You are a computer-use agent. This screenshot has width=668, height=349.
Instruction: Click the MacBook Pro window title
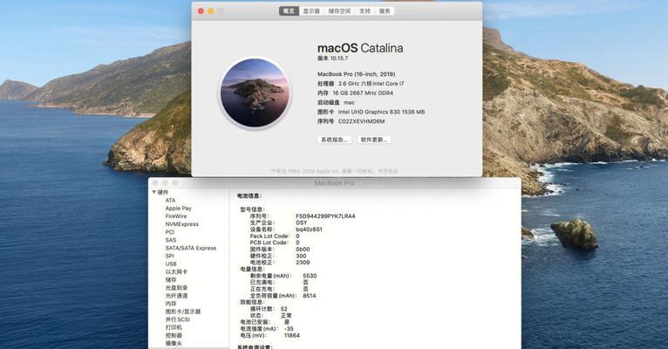click(x=334, y=183)
